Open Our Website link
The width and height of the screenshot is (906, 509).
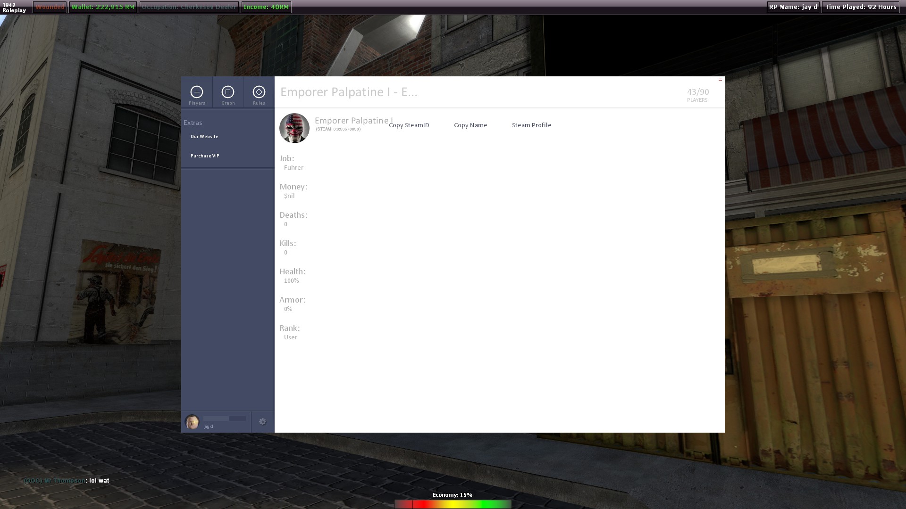204,137
